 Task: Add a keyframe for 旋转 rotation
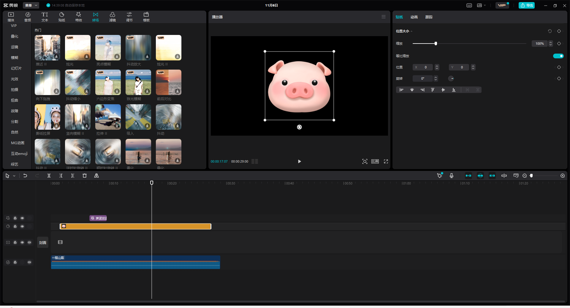pos(559,78)
